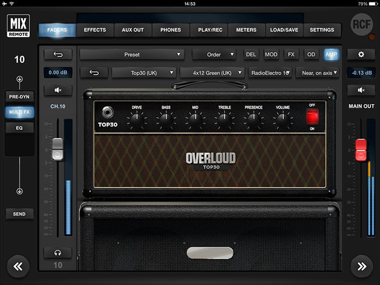
Task: Click the channel 10 headphones icon
Action: click(x=58, y=252)
